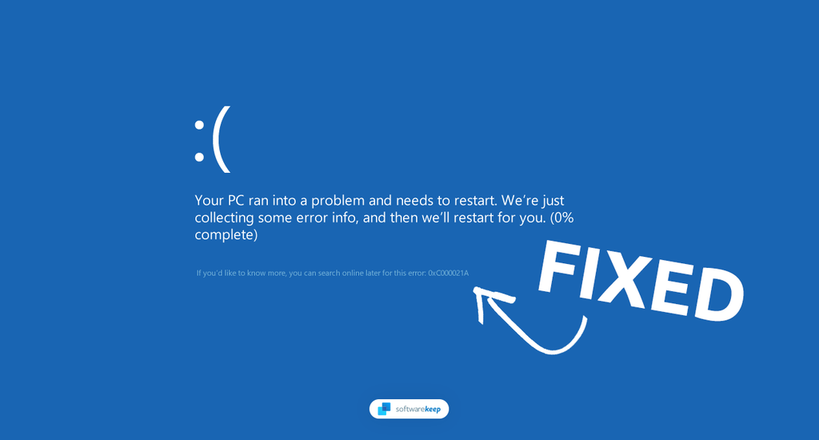Select the error code 0xC000021A
This screenshot has height=440, width=819.
(x=448, y=274)
